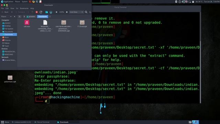Open the Help menu
220x124 pixels.
32,8
